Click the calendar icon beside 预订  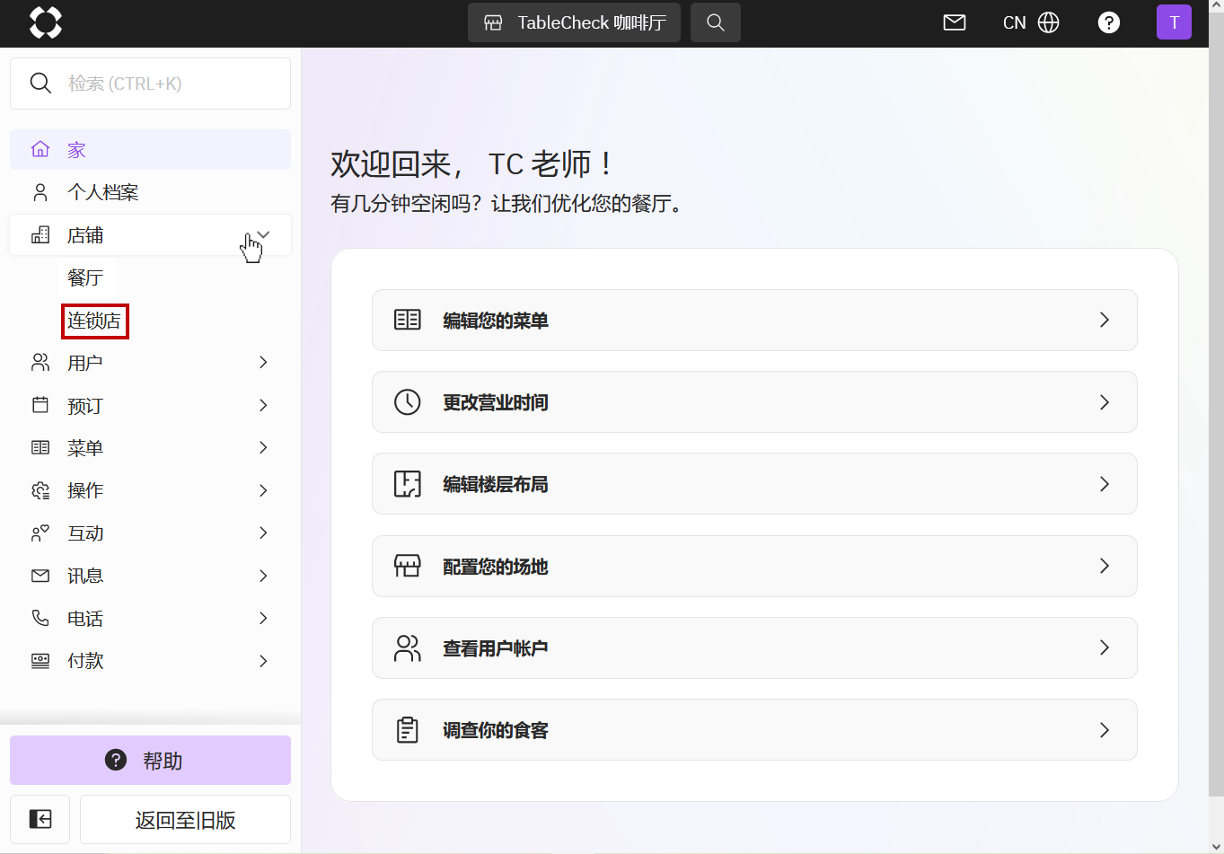[x=40, y=405]
